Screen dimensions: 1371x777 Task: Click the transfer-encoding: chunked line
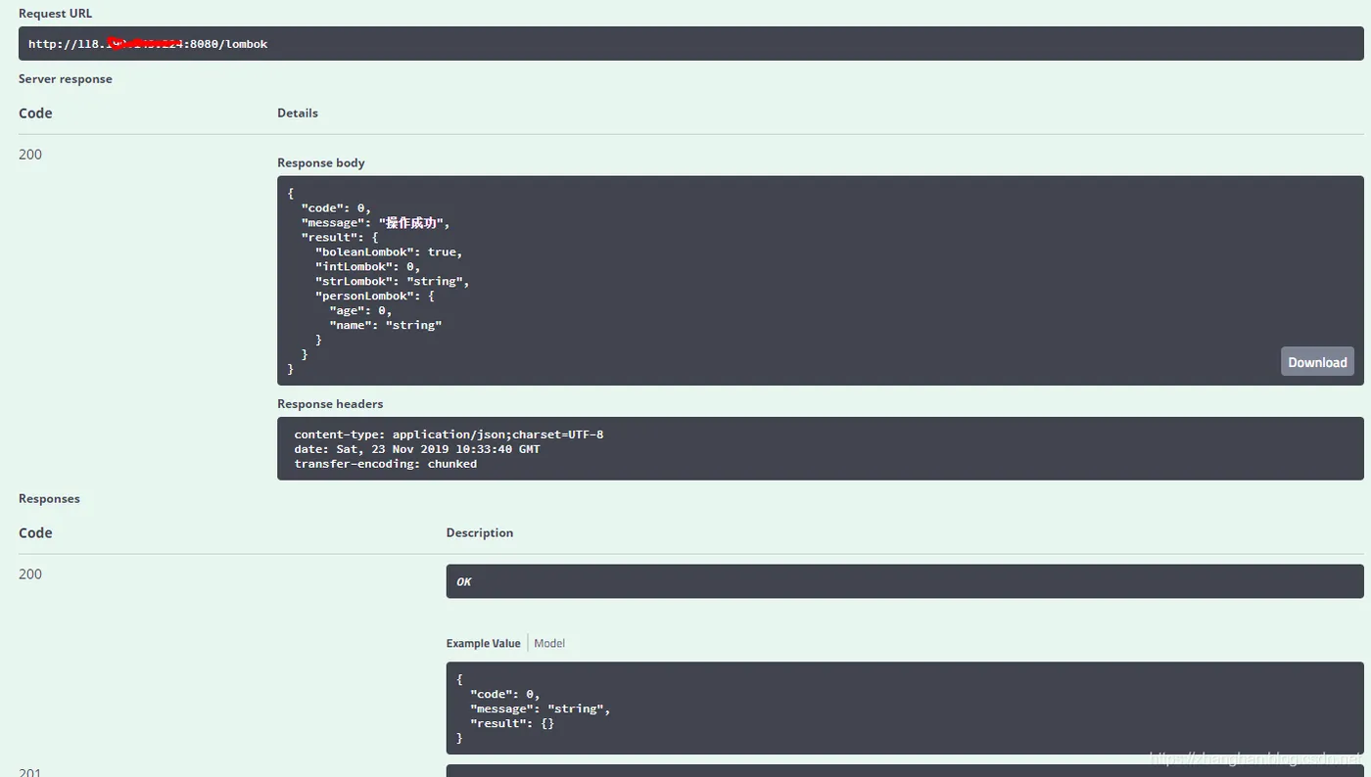point(386,464)
